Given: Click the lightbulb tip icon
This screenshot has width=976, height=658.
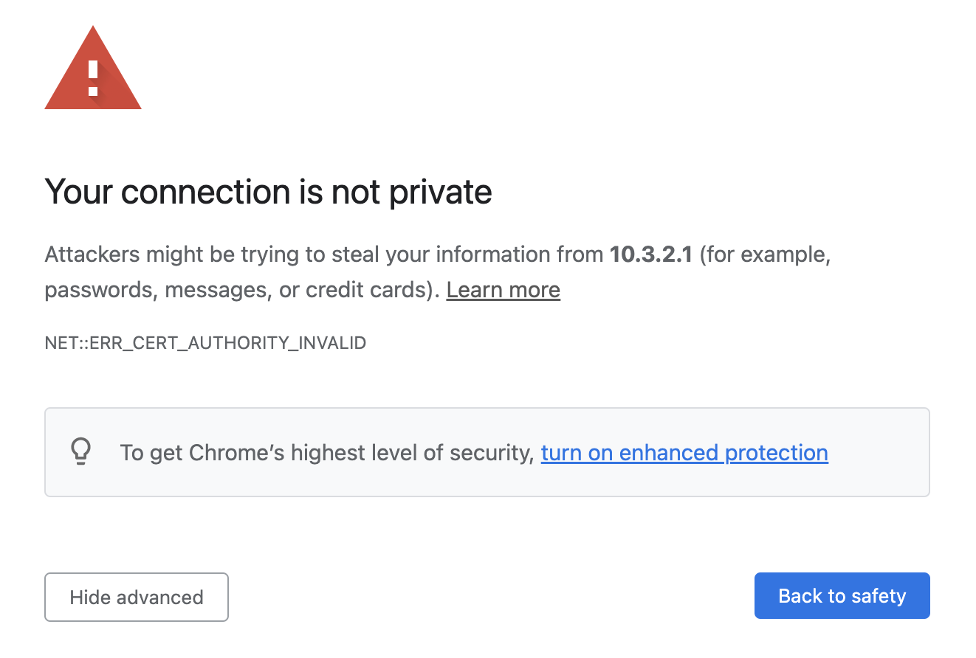Looking at the screenshot, I should (80, 451).
